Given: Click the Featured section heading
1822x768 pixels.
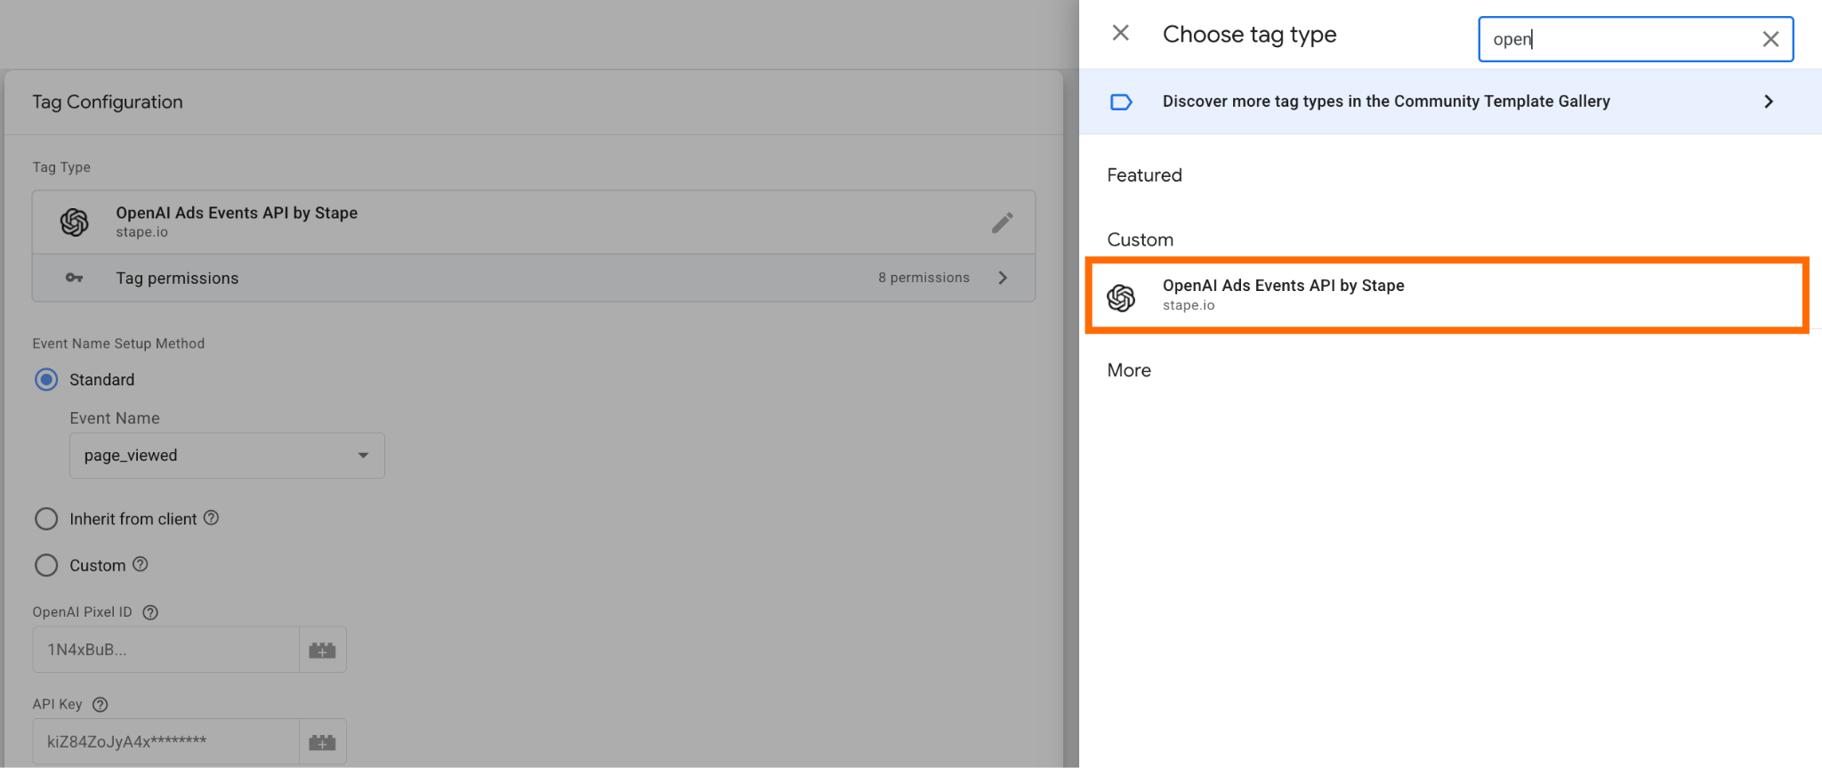Looking at the screenshot, I should [x=1144, y=175].
